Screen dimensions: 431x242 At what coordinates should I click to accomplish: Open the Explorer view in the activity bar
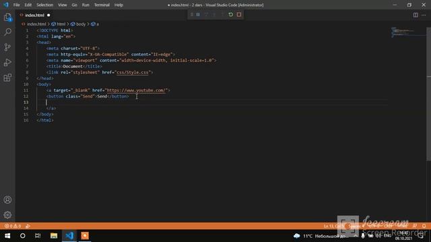(x=7, y=17)
